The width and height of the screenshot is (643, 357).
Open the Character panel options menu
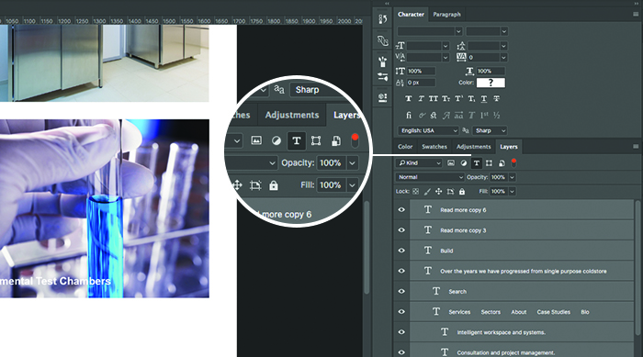(636, 14)
